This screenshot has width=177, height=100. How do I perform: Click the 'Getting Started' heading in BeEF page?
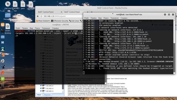point(72,52)
